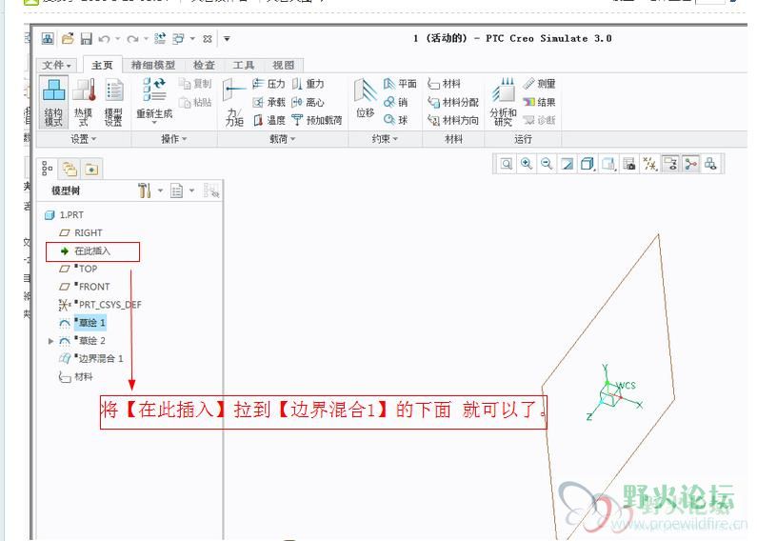
Task: Save the model using the floppy icon
Action: coord(86,38)
